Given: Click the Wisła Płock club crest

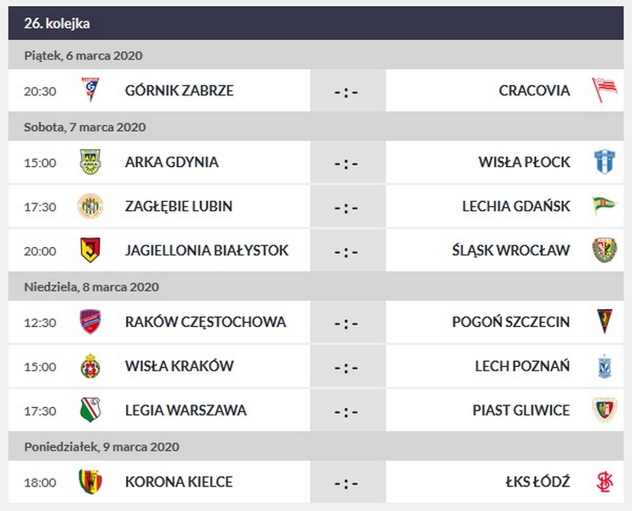Looking at the screenshot, I should 604,162.
